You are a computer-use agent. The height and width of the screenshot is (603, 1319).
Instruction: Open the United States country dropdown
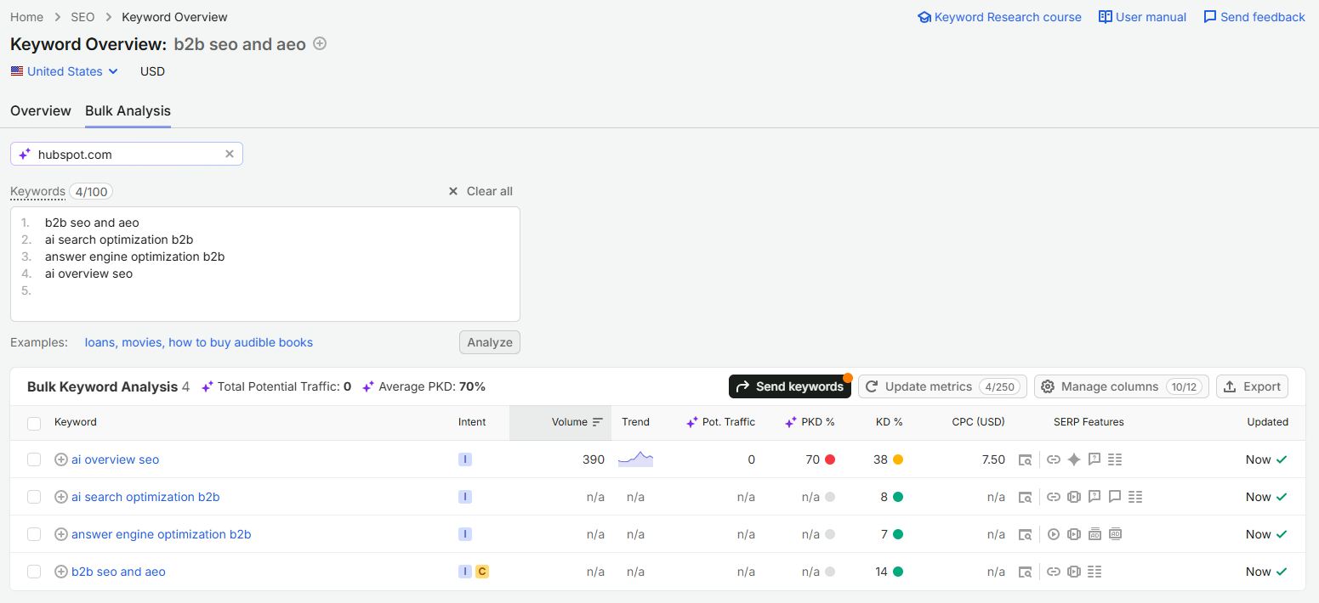click(x=65, y=71)
